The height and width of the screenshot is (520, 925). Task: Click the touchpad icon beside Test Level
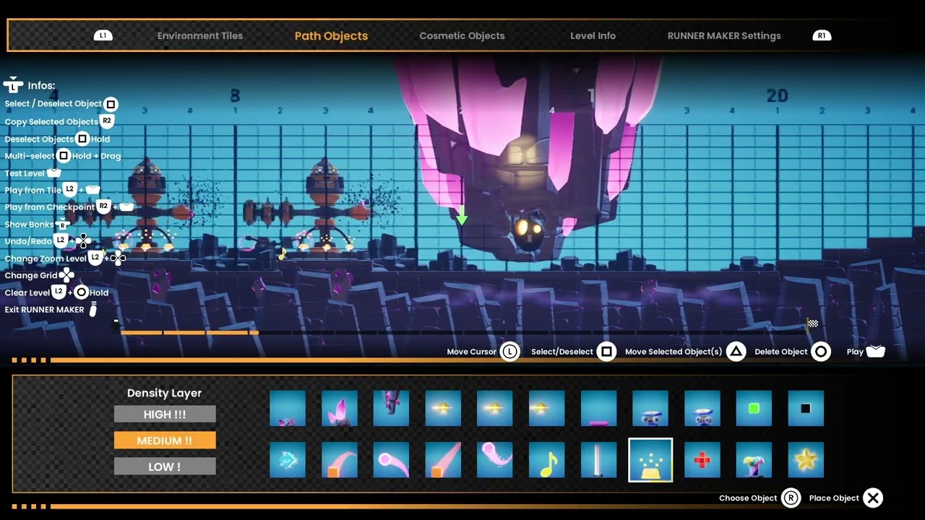click(x=54, y=173)
